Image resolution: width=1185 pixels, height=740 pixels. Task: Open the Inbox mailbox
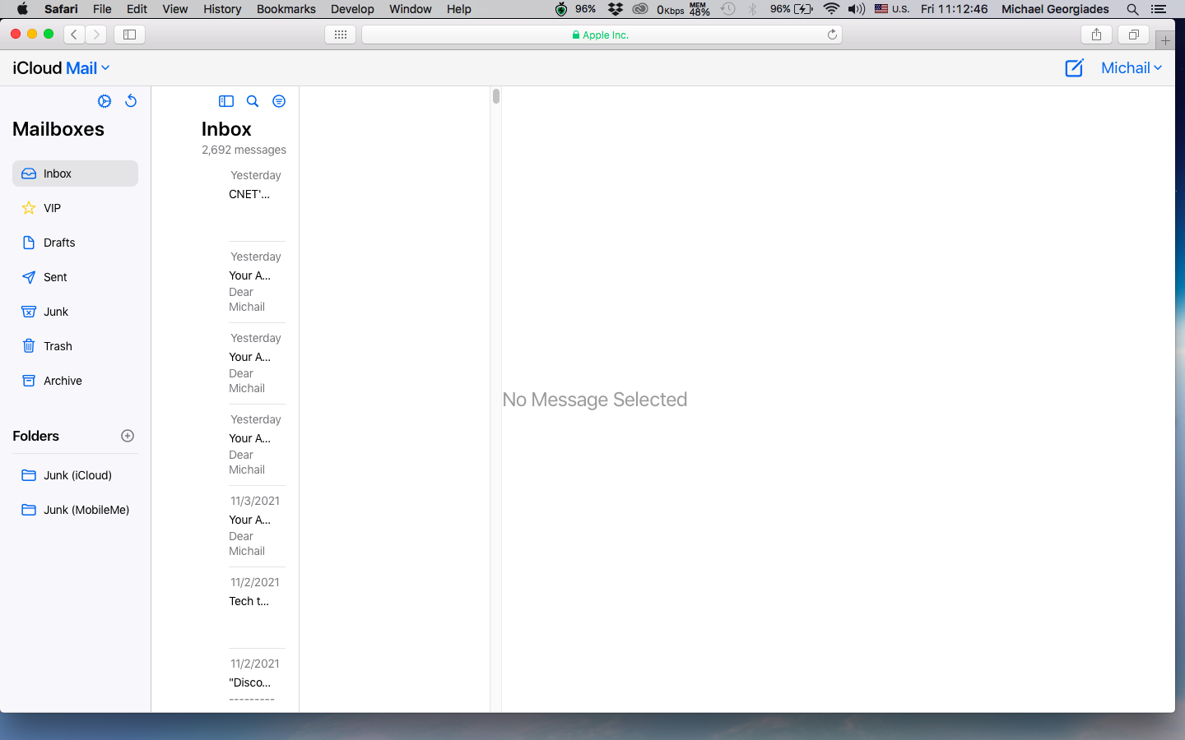click(75, 173)
